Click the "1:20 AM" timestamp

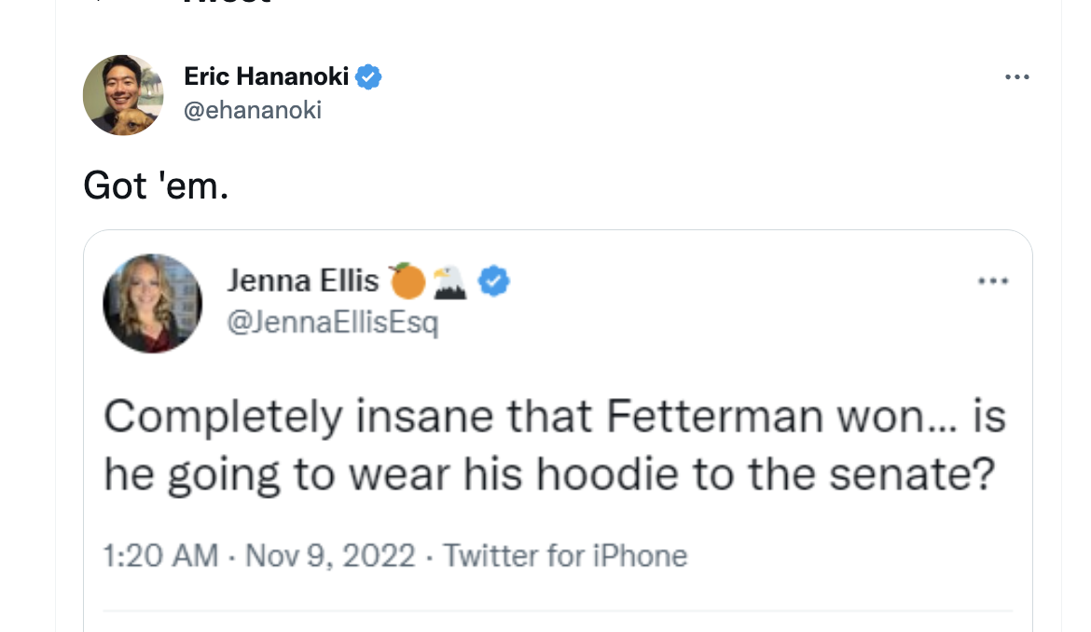click(x=160, y=556)
